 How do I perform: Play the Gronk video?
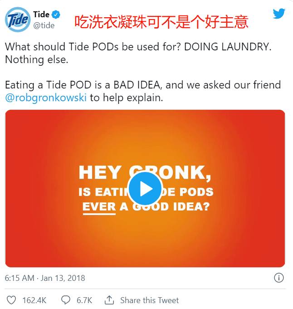145,189
